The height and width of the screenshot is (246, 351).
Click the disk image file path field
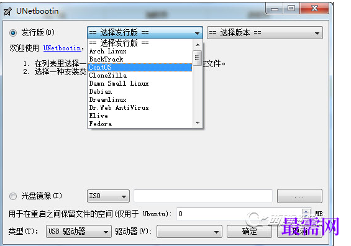click(203, 196)
